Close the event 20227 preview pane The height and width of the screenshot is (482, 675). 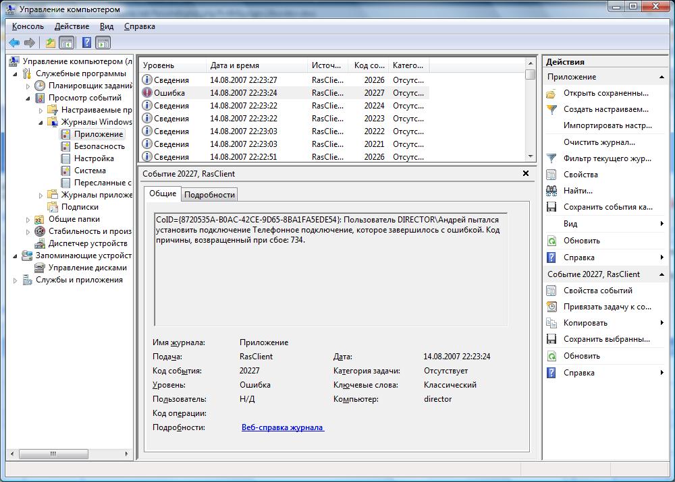point(526,174)
